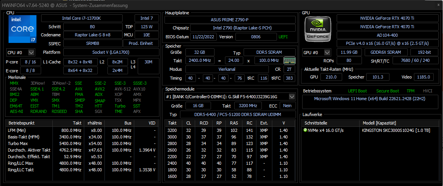The height and width of the screenshot is (186, 443).
Task: Click the Microsoft Windows 11 Home build text
Action: (x=370, y=99)
